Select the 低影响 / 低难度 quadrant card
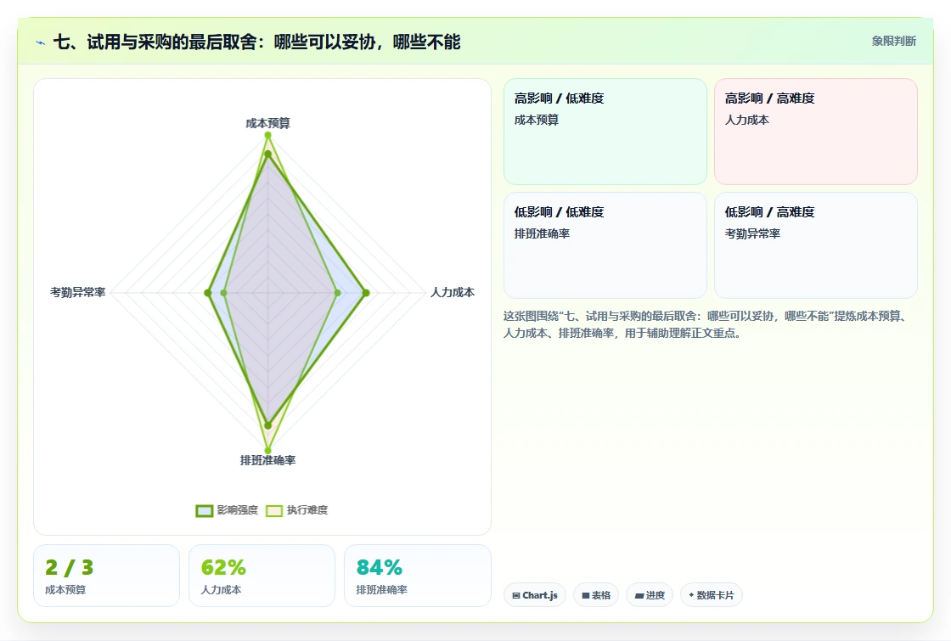 coord(605,245)
